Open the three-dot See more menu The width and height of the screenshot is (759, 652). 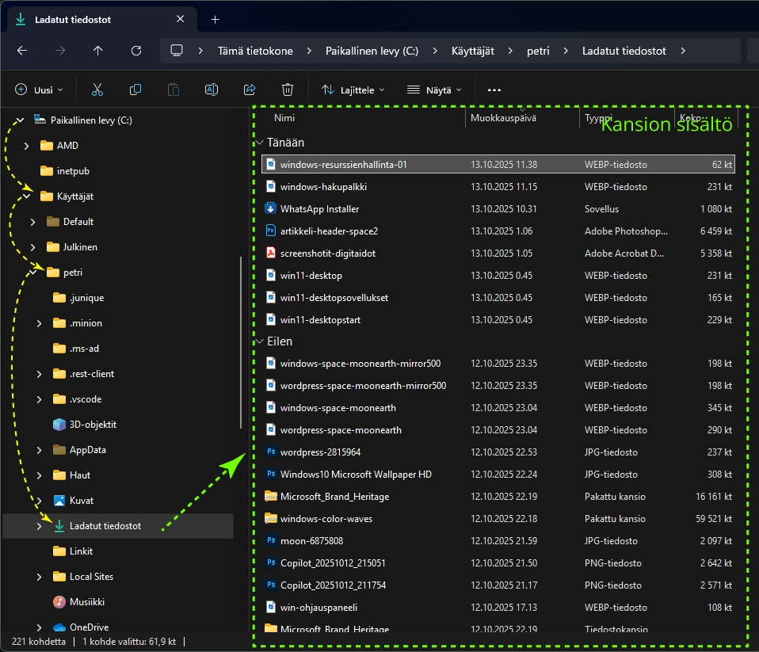[494, 90]
